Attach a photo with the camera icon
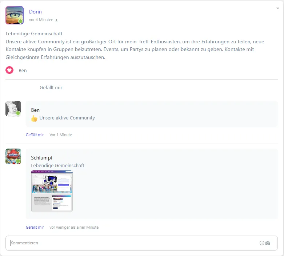This screenshot has height=256, width=284. [268, 243]
